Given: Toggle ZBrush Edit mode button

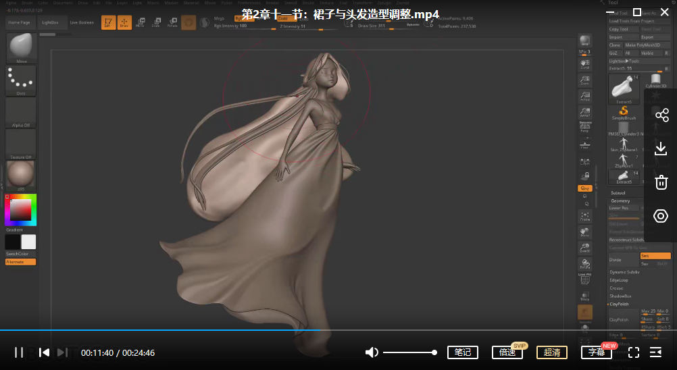Looking at the screenshot, I should [x=108, y=22].
